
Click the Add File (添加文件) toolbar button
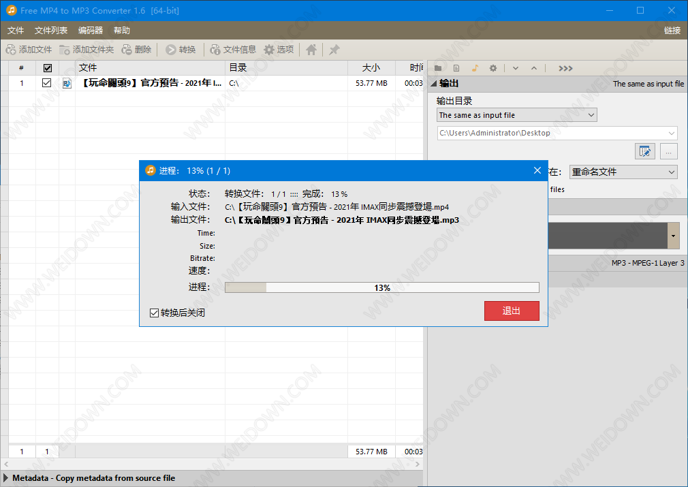point(29,50)
